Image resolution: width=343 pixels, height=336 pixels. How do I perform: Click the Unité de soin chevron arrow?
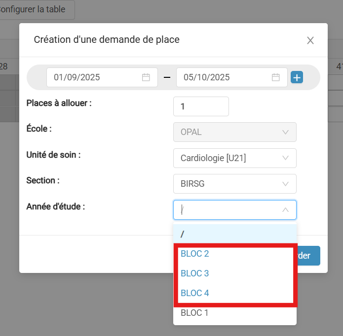[285, 158]
